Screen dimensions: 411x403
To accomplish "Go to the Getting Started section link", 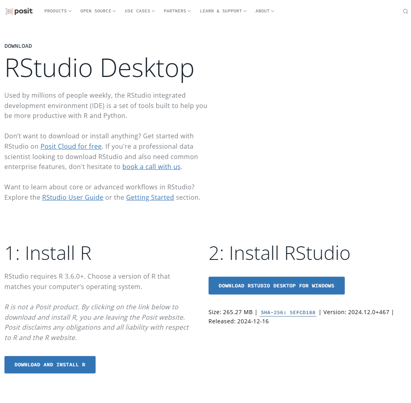I will [150, 197].
